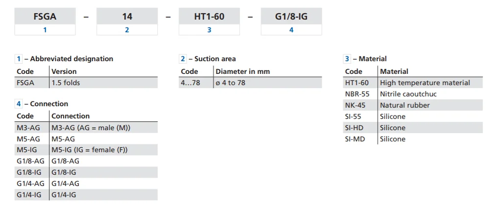Click the NBR-55 material code
This screenshot has width=496, height=208.
point(357,94)
